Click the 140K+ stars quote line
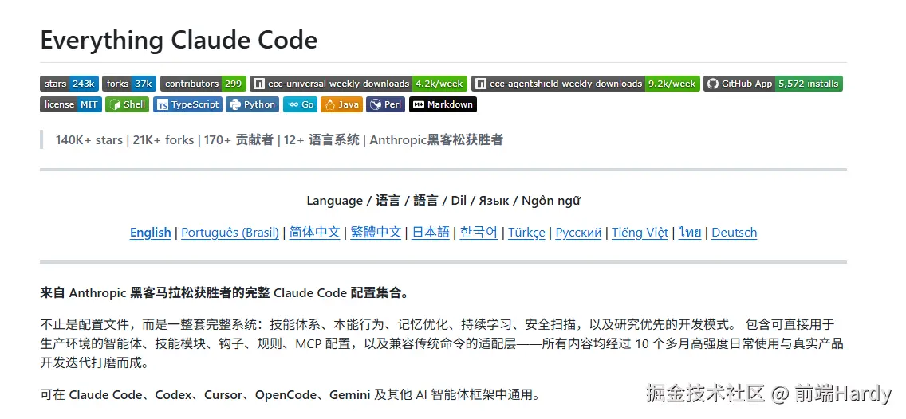 [279, 139]
